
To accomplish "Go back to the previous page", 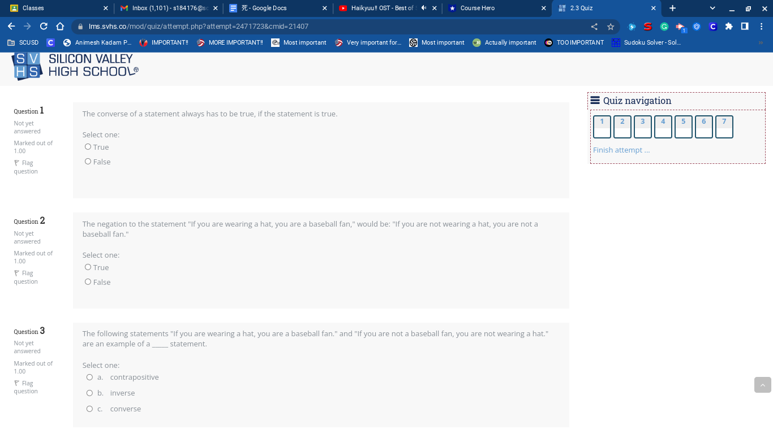I will click(11, 27).
